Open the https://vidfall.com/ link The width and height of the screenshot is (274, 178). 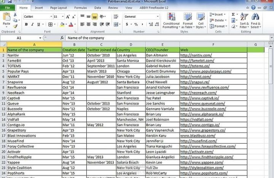point(197,120)
